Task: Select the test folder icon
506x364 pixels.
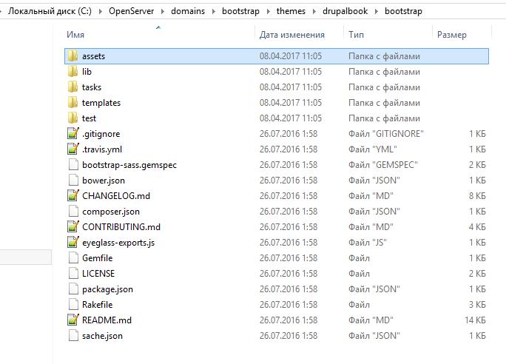Action: pos(73,118)
